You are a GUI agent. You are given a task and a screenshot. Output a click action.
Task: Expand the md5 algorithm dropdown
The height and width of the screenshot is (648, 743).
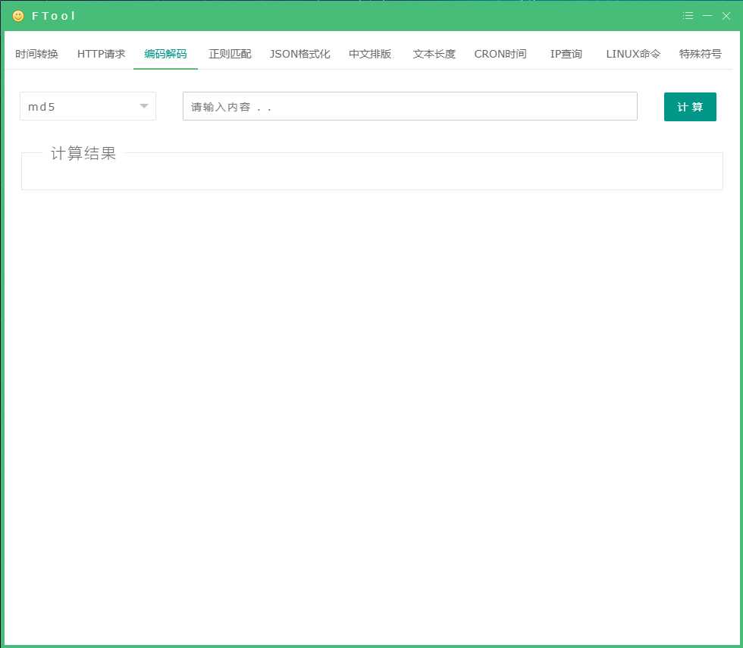88,107
